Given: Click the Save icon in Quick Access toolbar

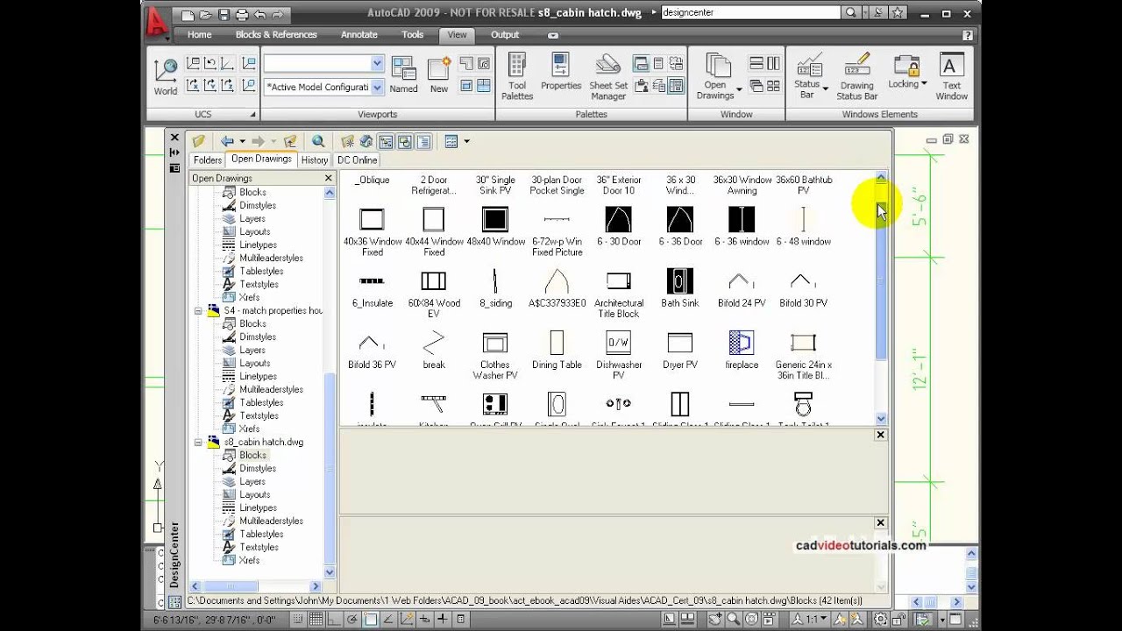Looking at the screenshot, I should point(223,14).
